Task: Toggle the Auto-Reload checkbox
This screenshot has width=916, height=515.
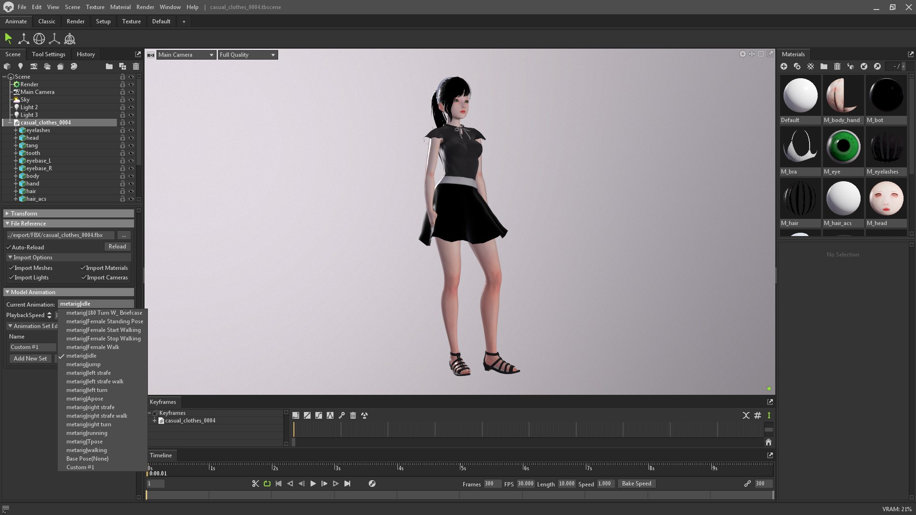Action: (x=9, y=247)
